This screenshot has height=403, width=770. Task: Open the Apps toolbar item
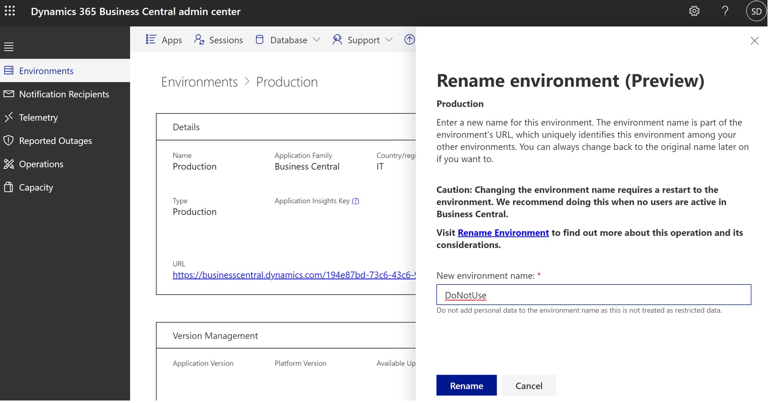pyautogui.click(x=164, y=40)
